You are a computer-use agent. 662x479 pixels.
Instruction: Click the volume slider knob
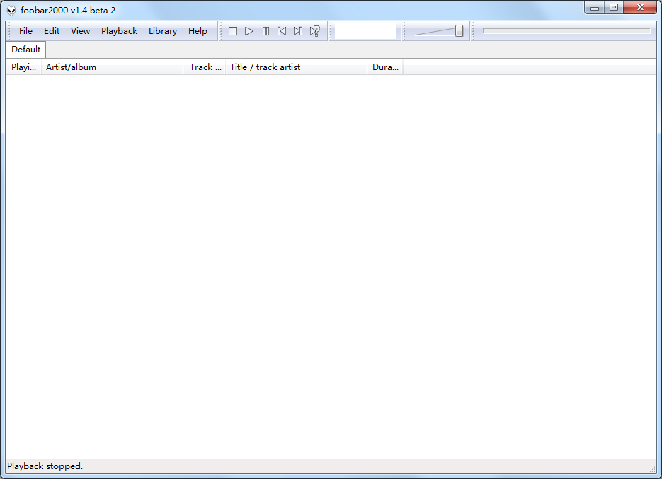point(459,31)
